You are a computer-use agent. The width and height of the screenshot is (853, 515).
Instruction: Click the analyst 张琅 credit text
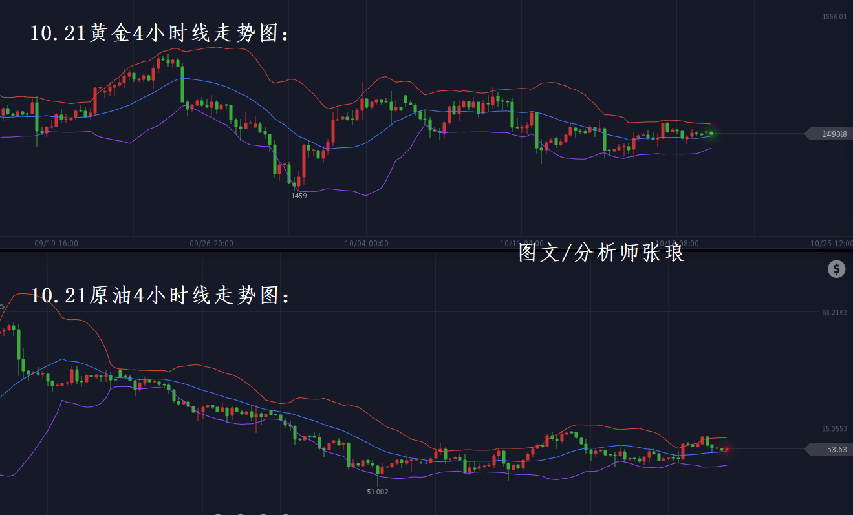601,253
